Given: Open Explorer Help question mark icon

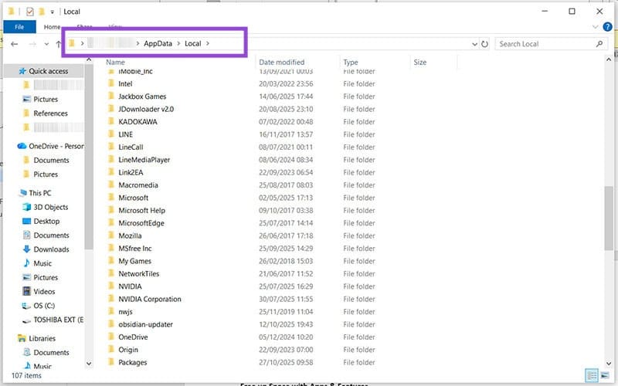Looking at the screenshot, I should coord(607,27).
